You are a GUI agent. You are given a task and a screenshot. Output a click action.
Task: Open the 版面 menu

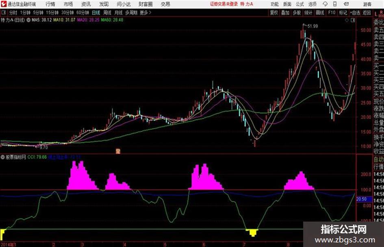coord(287,4)
